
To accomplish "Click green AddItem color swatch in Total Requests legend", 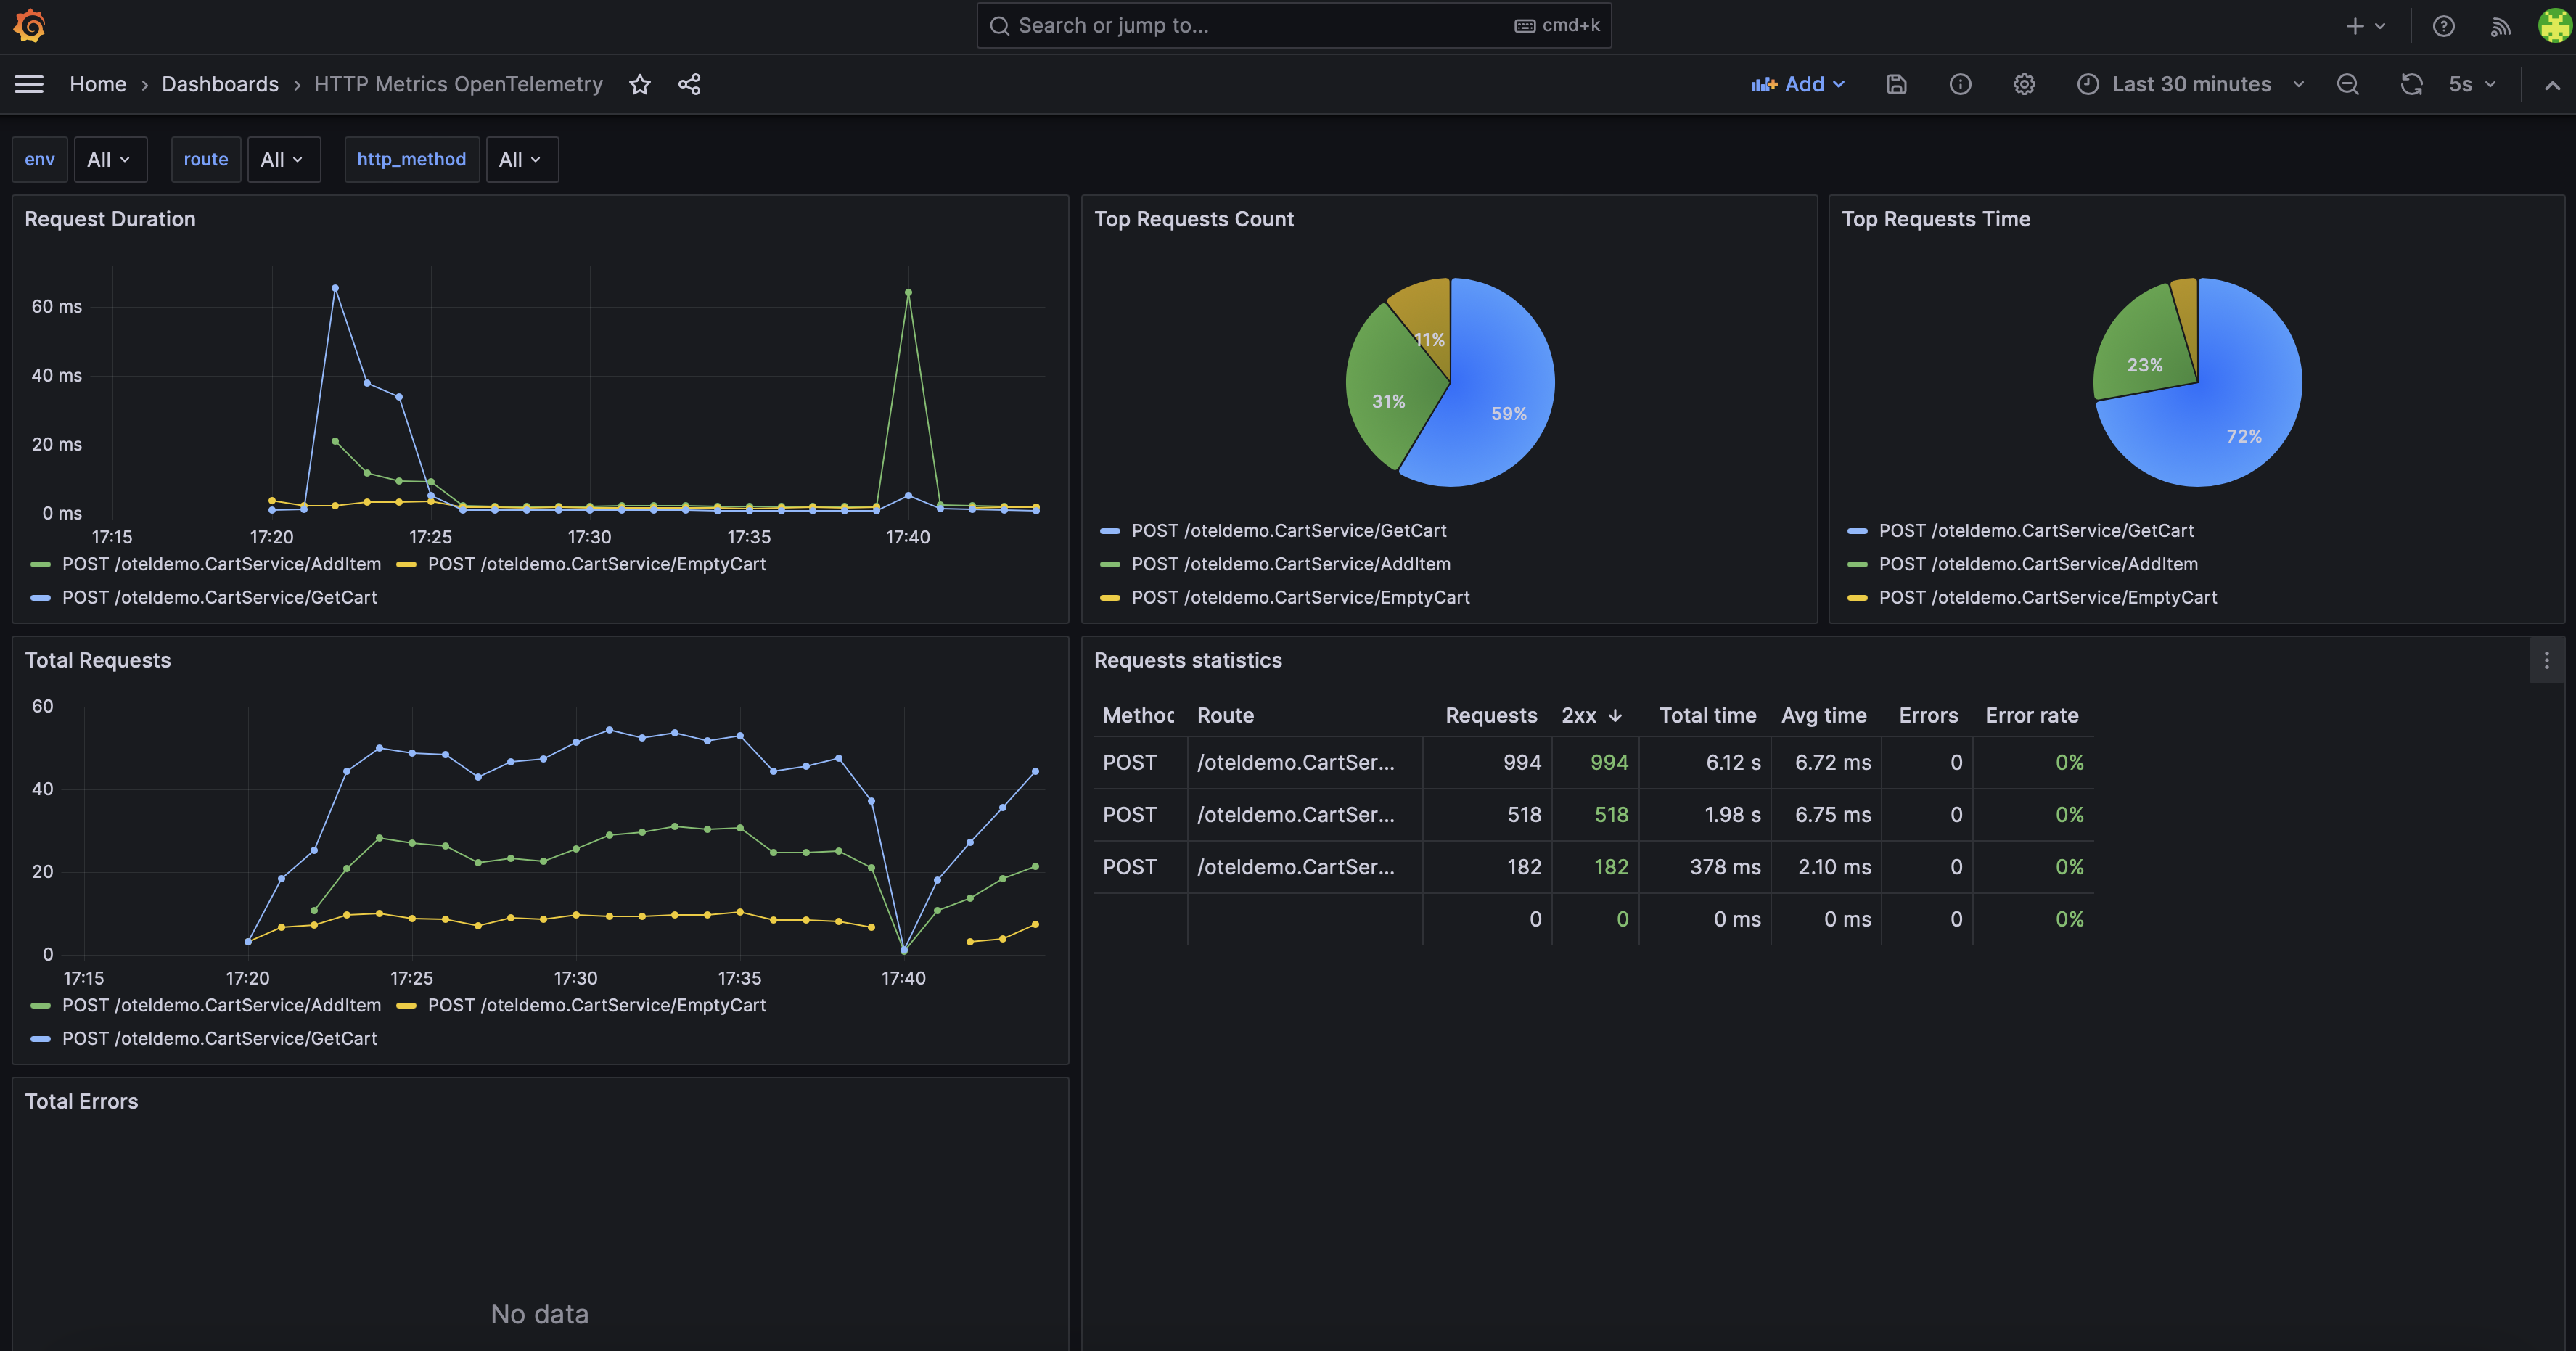I will pyautogui.click(x=41, y=1005).
